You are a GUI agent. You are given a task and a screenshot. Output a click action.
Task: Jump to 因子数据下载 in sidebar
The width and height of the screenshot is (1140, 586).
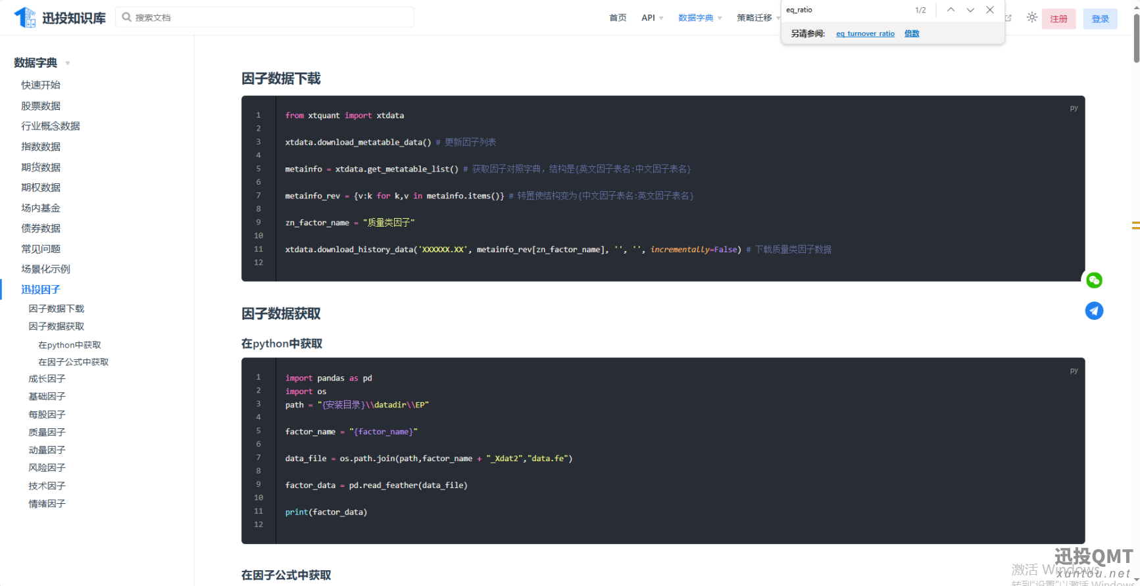(57, 309)
